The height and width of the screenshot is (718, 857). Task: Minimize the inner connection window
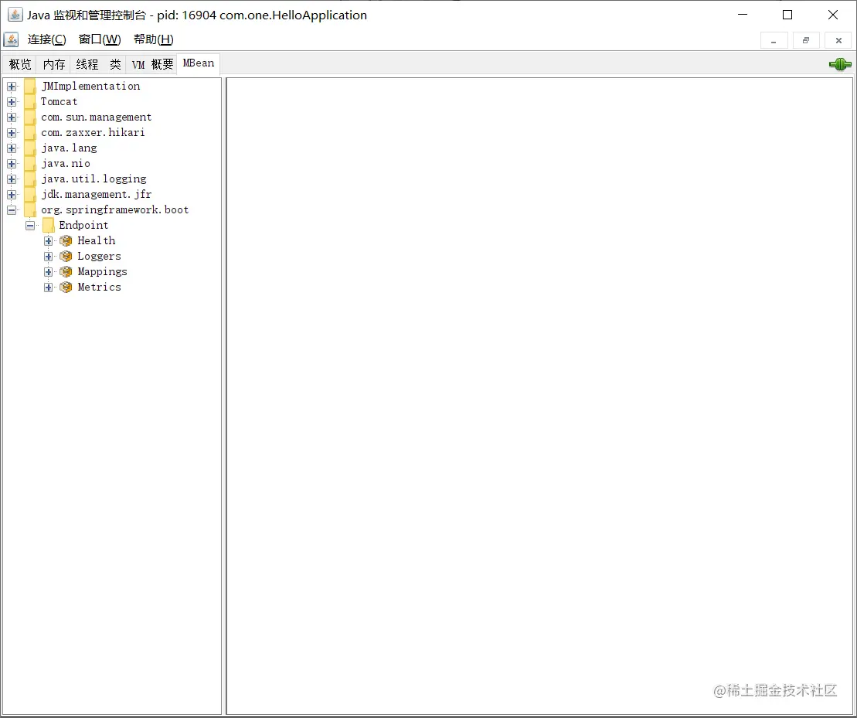pos(774,40)
